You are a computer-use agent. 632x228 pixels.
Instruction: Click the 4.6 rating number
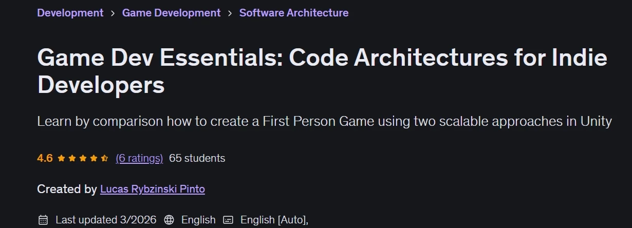click(x=45, y=158)
